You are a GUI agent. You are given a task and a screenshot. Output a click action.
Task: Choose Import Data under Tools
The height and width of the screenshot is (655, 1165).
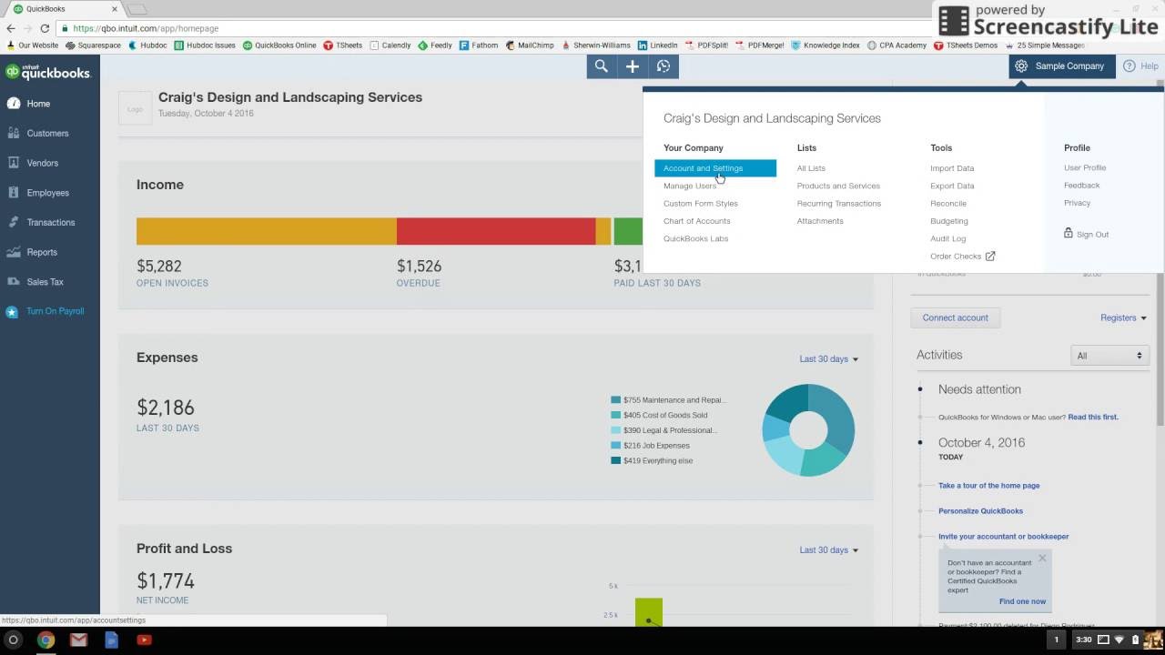click(952, 168)
